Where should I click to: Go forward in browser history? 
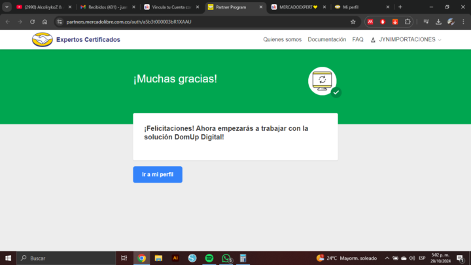20,22
